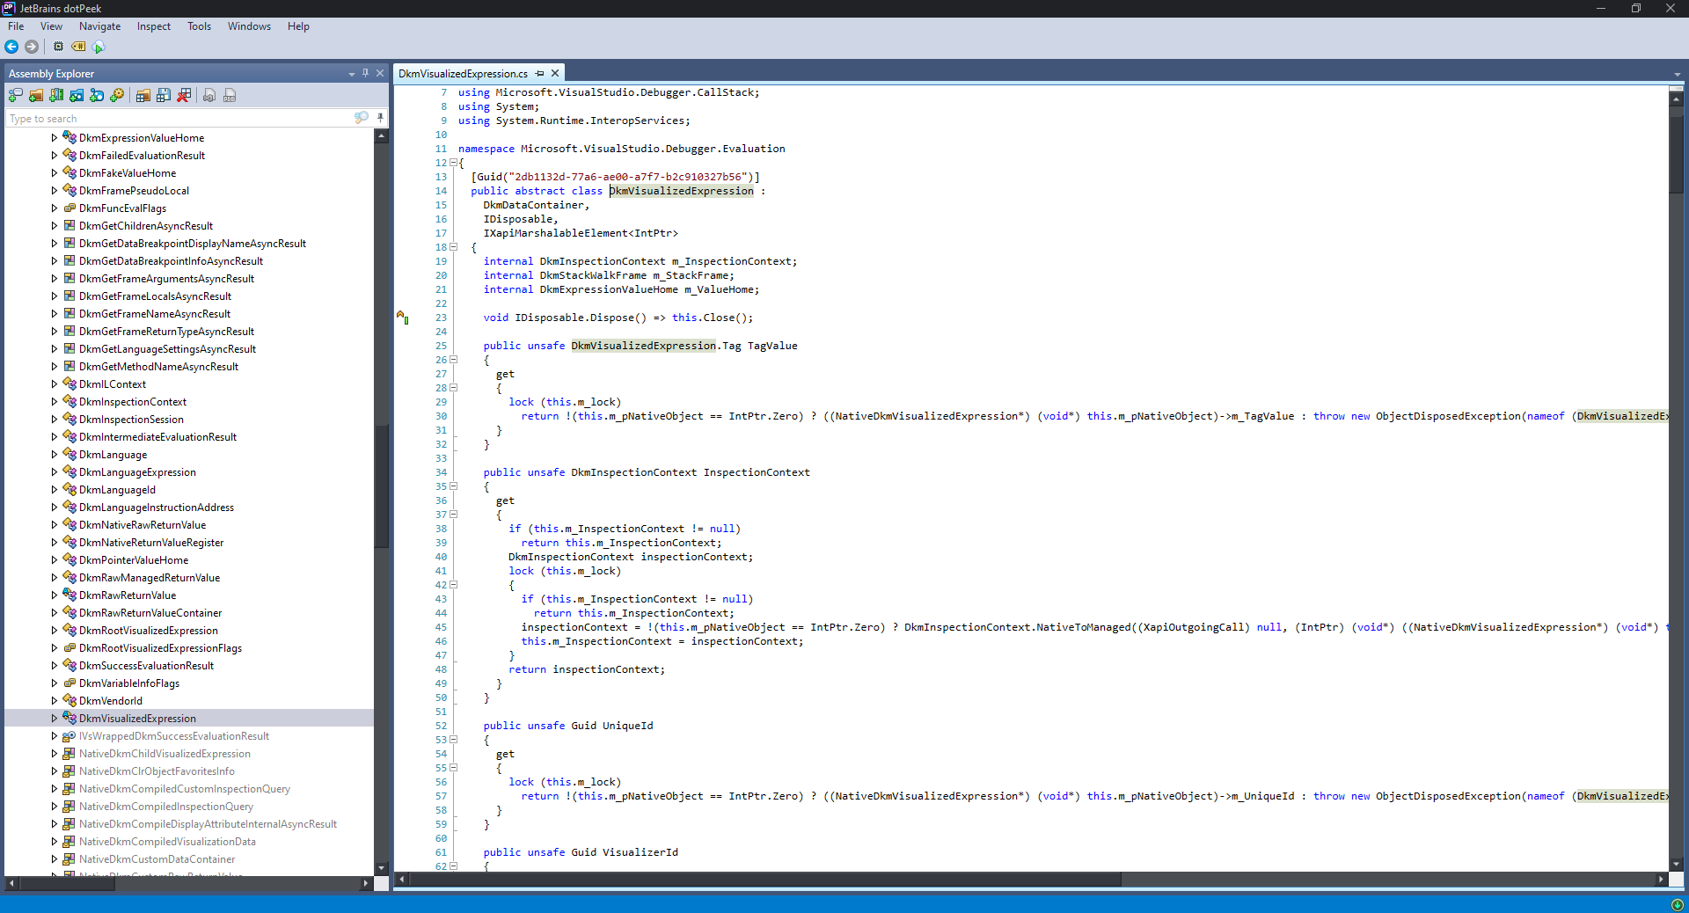Click the Assembly Explorer vertical scrollbar thumb
Screen dimensions: 1689x913
[381, 488]
